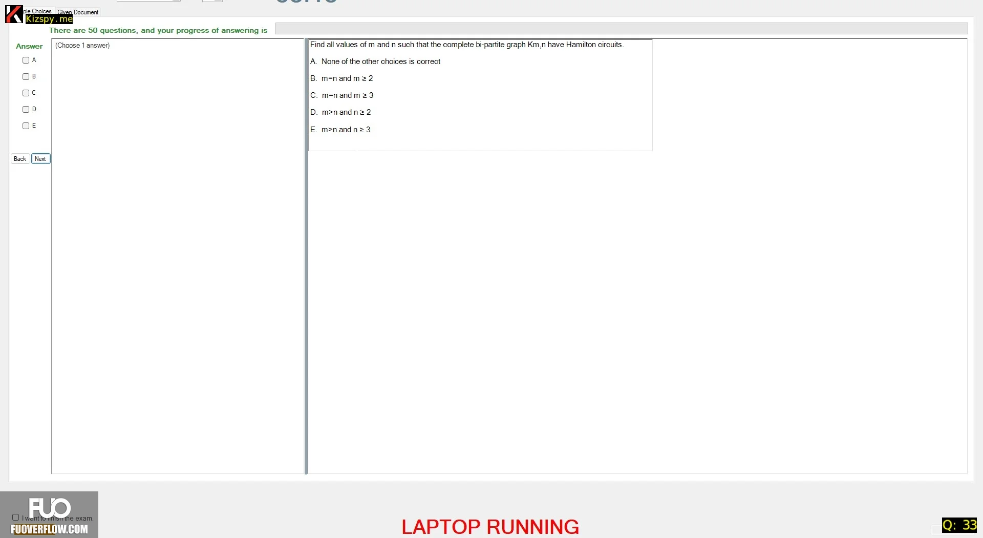983x538 pixels.
Task: Switch to the Given Document tab
Action: tap(78, 12)
